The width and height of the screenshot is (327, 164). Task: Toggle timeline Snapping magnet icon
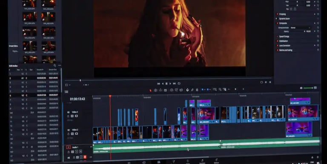[x=188, y=90]
